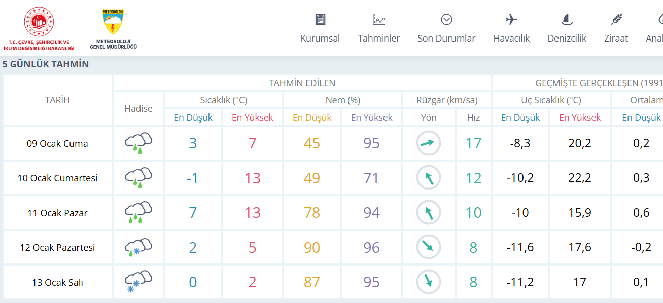Click the 10 Ocak Cumartesi date cell
The image size is (663, 303).
57,178
